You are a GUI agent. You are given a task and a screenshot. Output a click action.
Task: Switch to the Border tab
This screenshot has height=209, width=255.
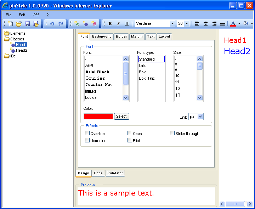point(121,36)
